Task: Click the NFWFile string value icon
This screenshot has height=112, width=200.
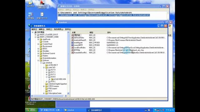Action: [x=72, y=50]
